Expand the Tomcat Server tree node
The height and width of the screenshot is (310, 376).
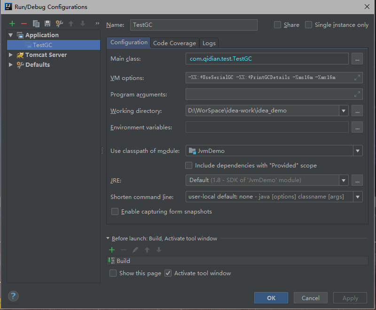10,55
